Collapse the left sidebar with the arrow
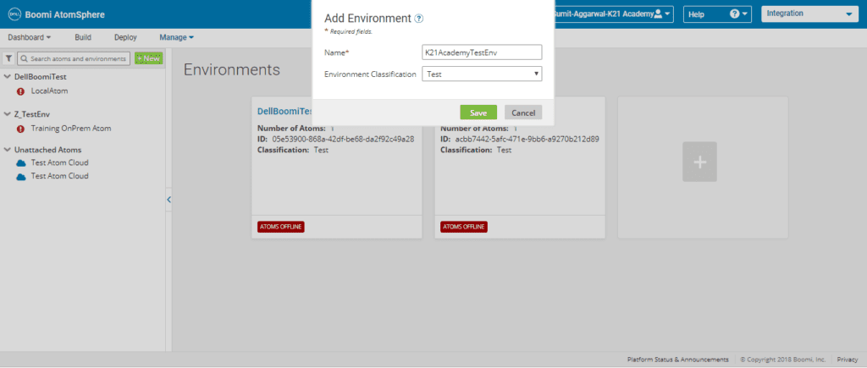 168,200
